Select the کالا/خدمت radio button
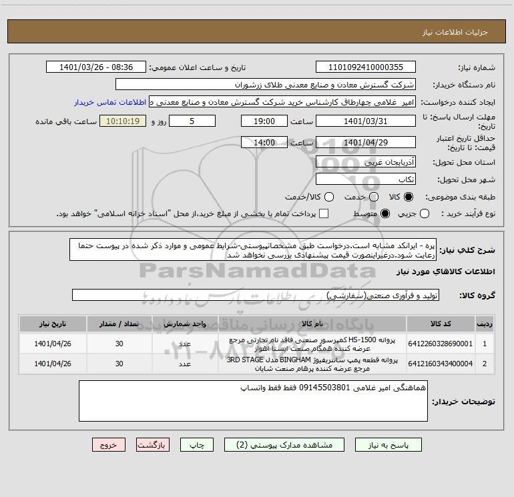Image resolution: width=514 pixels, height=497 pixels. (x=329, y=197)
